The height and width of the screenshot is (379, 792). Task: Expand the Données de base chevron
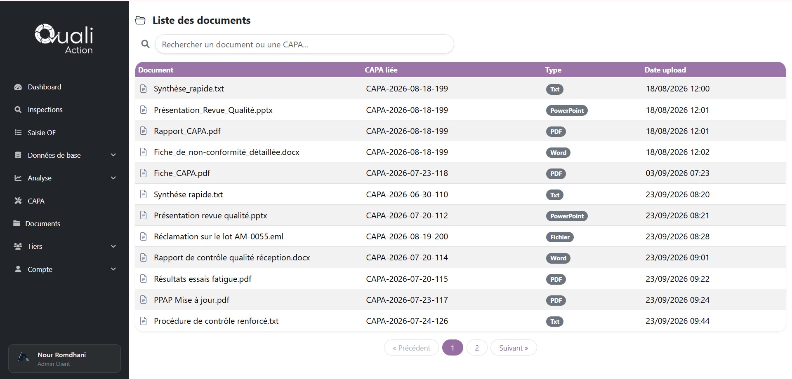pyautogui.click(x=113, y=155)
